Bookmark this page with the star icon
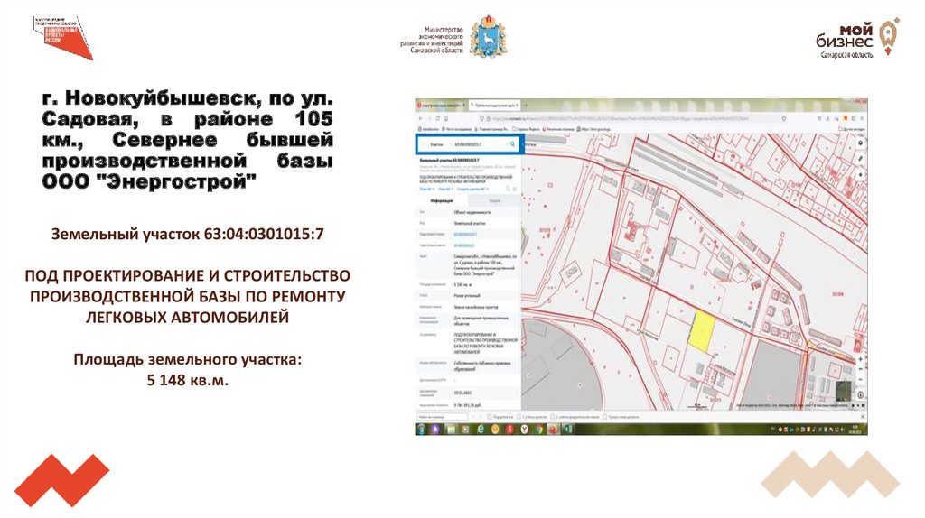The height and width of the screenshot is (518, 925). 784,118
